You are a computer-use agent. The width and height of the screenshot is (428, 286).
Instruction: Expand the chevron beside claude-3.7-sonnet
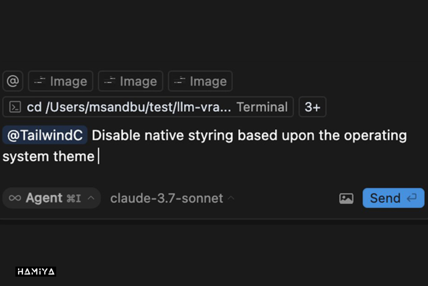click(x=230, y=198)
